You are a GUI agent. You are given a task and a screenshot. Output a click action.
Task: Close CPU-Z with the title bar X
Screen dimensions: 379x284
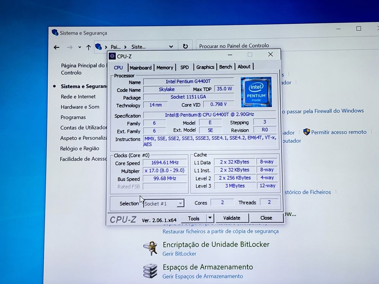point(271,54)
